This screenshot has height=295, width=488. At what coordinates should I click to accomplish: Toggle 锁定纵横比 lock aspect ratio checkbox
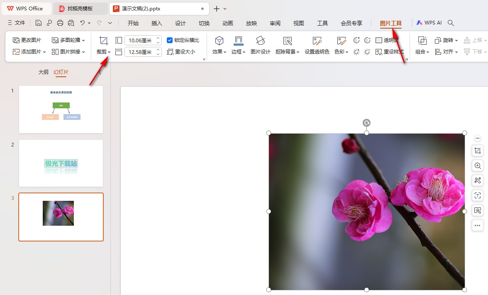170,40
